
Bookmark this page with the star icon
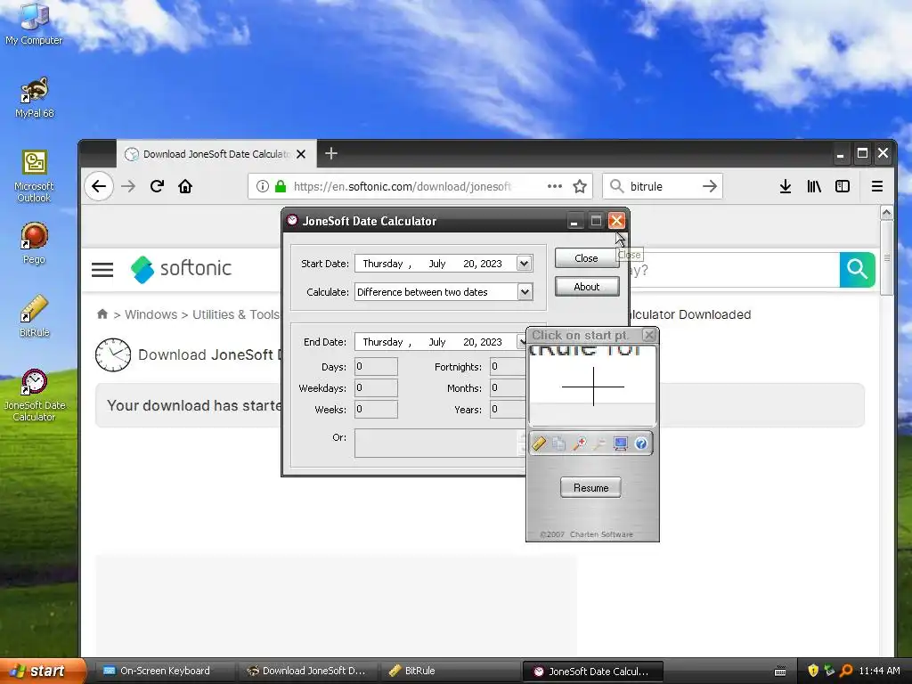click(x=579, y=186)
